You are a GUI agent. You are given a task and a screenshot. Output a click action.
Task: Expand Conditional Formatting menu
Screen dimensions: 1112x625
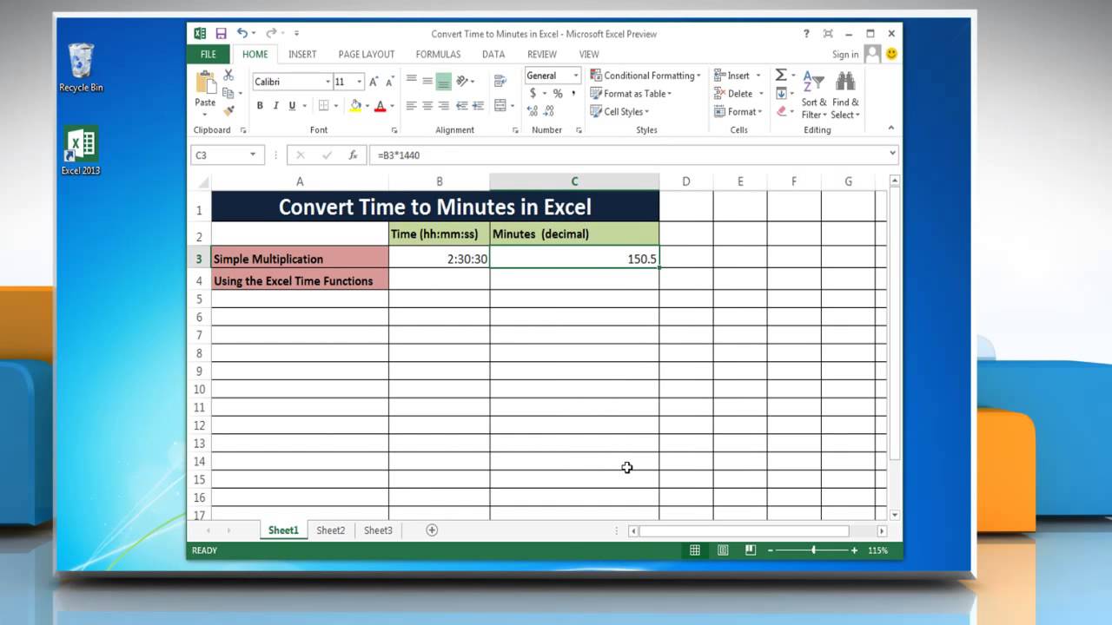645,76
